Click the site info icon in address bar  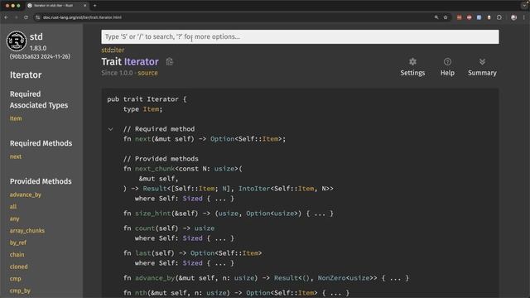(x=37, y=17)
